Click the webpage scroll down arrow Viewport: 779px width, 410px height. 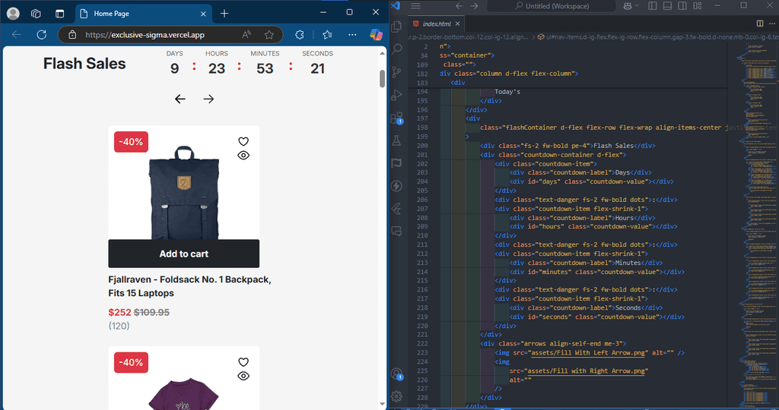pyautogui.click(x=382, y=404)
